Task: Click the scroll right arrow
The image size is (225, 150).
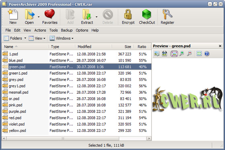Action: coord(149,138)
